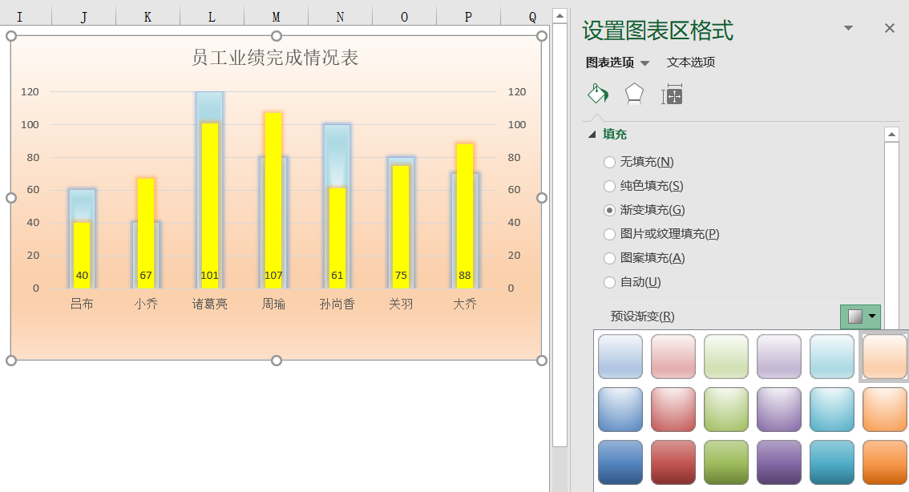Screen dimensions: 909x492
Task: Open the Effects pentagon tab
Action: [634, 94]
